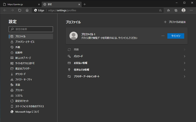Expand the 住所などの情報 chevron arrow
This screenshot has width=196, height=122.
click(x=184, y=70)
